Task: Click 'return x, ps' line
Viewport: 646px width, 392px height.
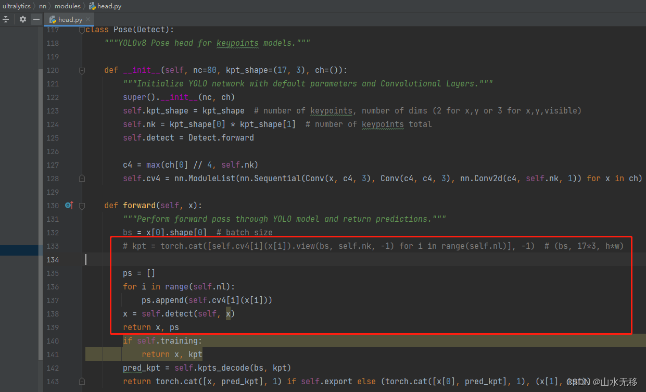Action: tap(151, 327)
